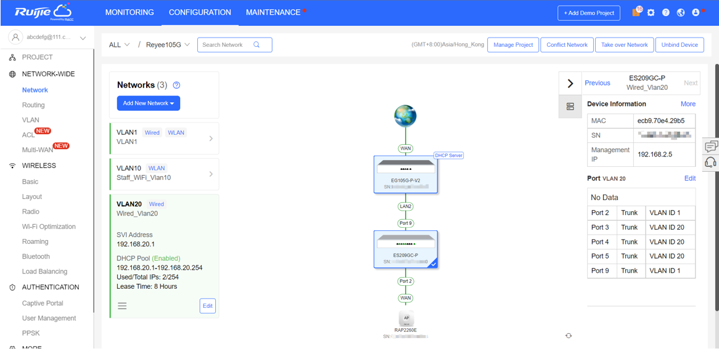Open settings gear in top bar
Image resolution: width=719 pixels, height=351 pixels.
[651, 13]
